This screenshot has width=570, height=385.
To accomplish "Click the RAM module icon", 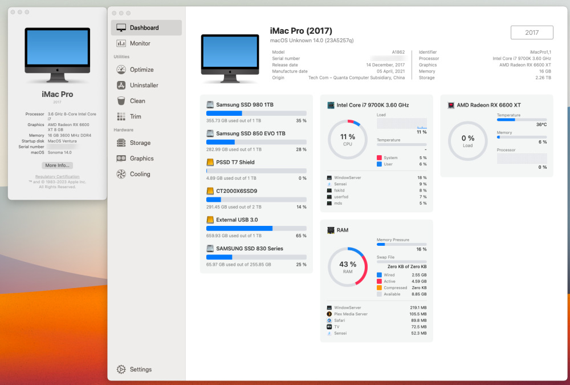I will [331, 230].
